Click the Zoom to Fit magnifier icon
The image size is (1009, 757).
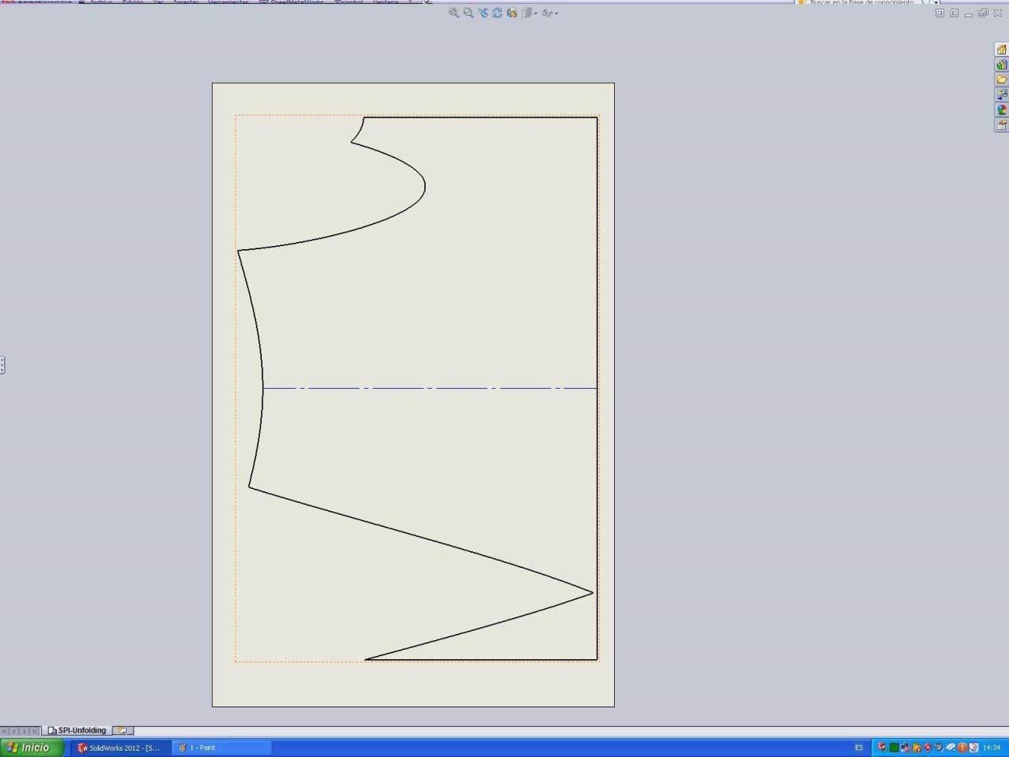point(454,13)
